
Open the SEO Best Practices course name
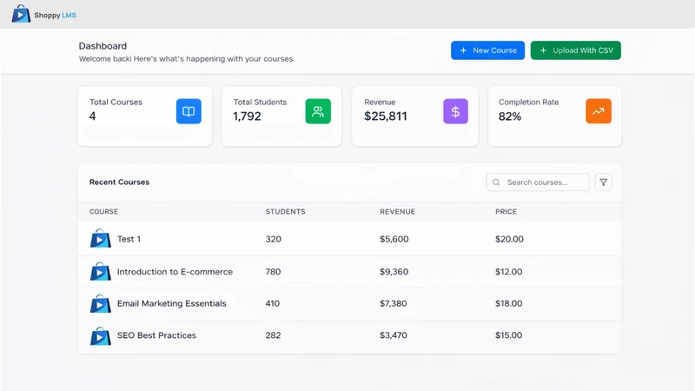156,335
